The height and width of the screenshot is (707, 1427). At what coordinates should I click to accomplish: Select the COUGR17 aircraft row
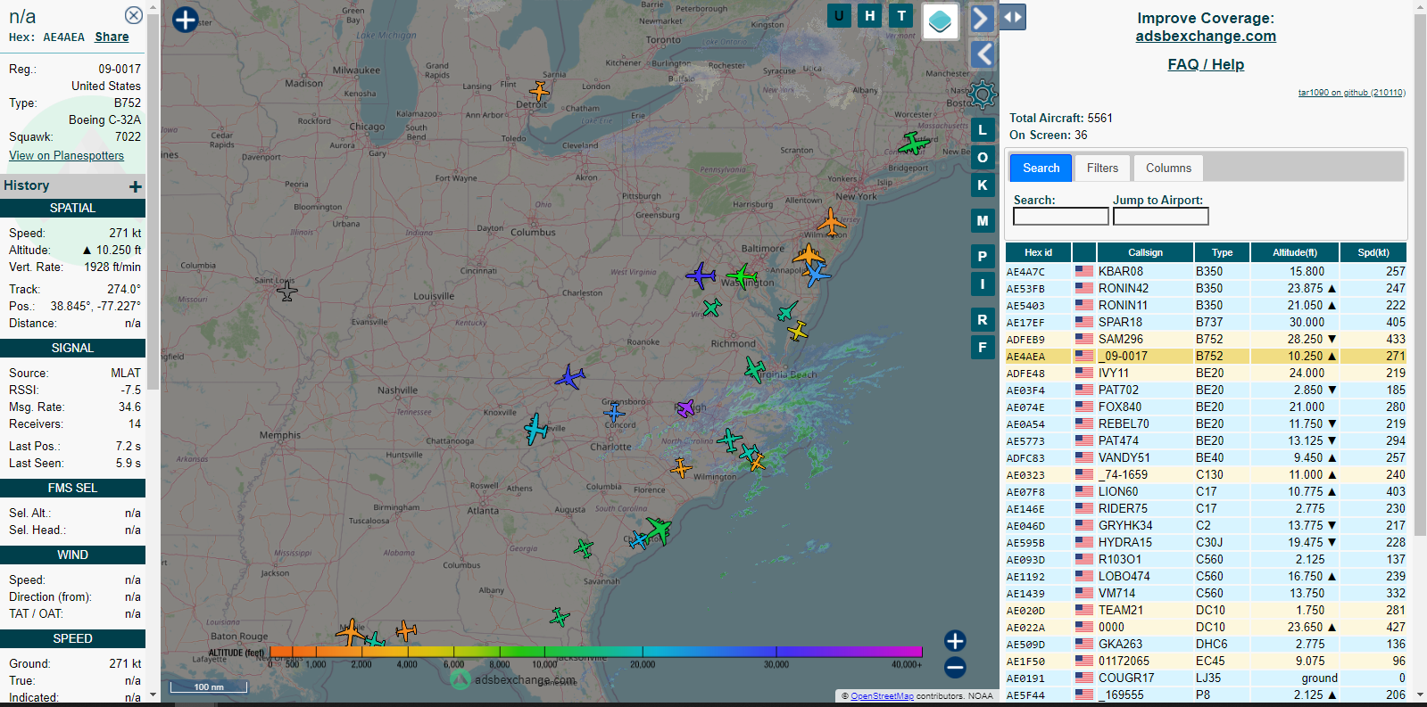[x=1206, y=678]
